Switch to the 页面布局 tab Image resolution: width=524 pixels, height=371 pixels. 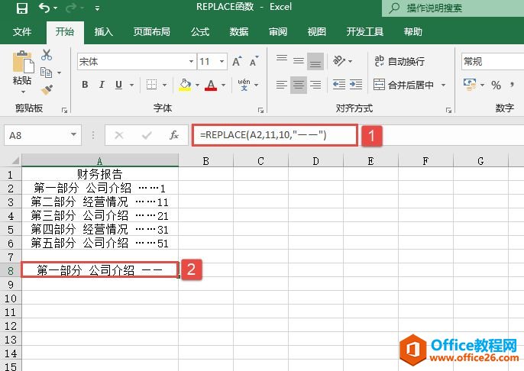(x=152, y=32)
